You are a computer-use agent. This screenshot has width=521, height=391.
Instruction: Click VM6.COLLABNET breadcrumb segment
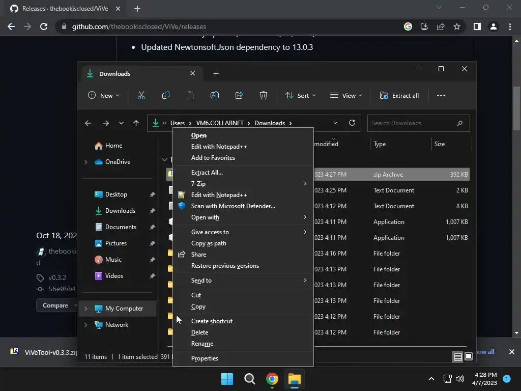220,123
